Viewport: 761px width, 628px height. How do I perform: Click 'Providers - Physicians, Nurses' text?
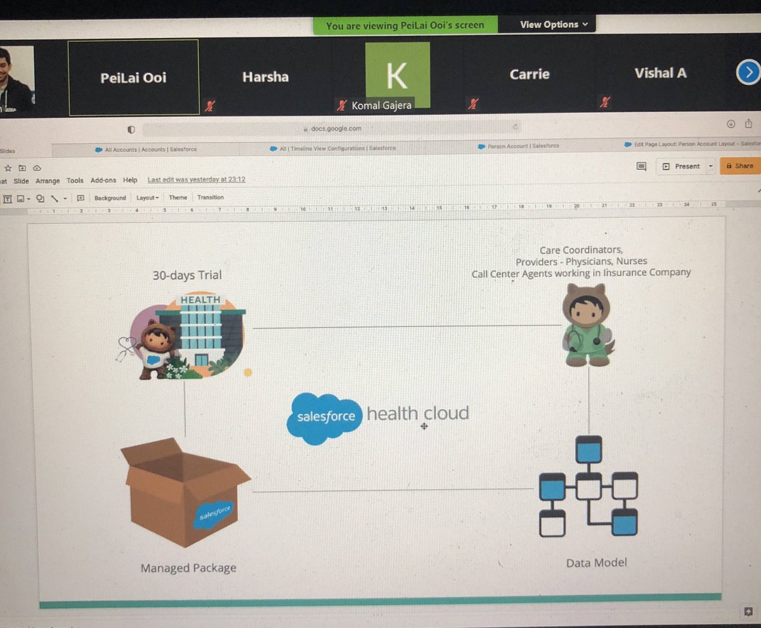point(581,261)
